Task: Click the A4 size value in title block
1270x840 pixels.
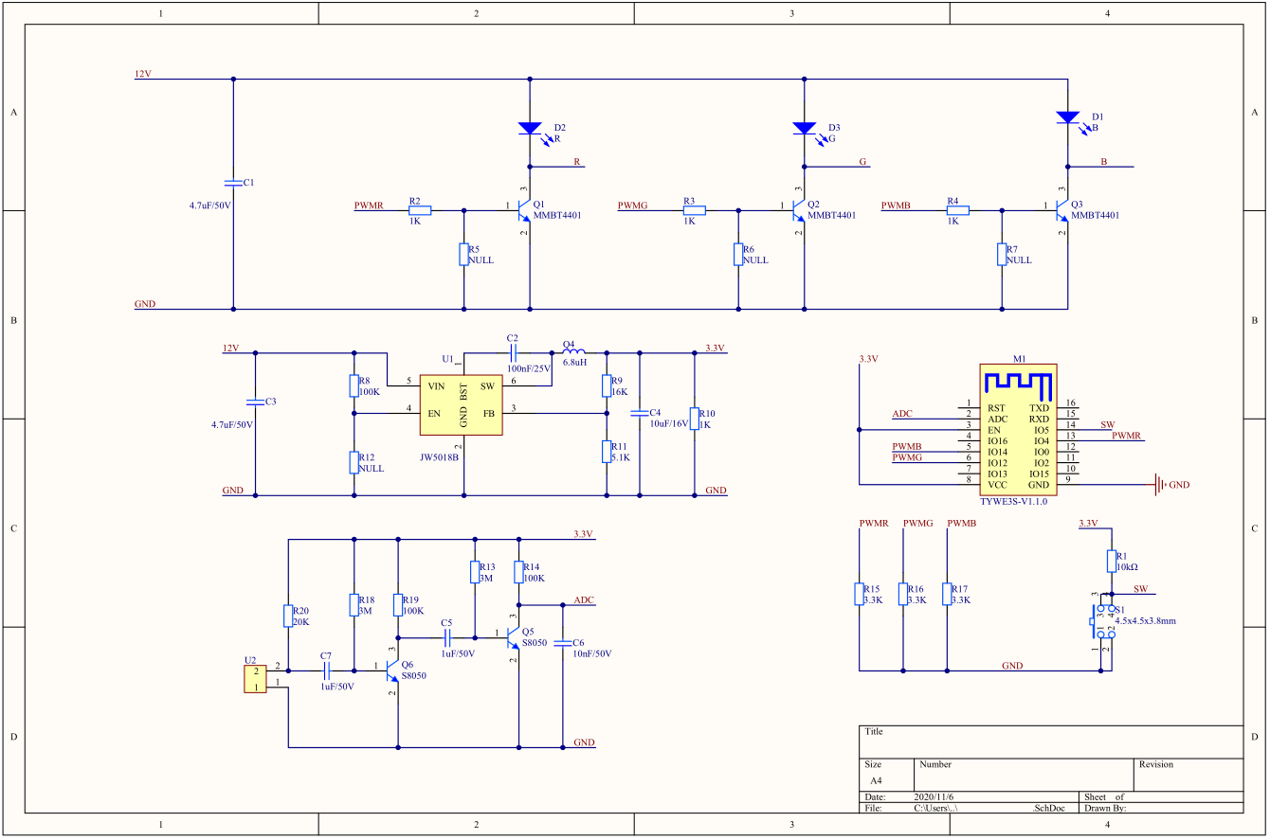Action: pos(876,781)
